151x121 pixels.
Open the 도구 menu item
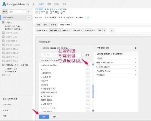(65, 4)
